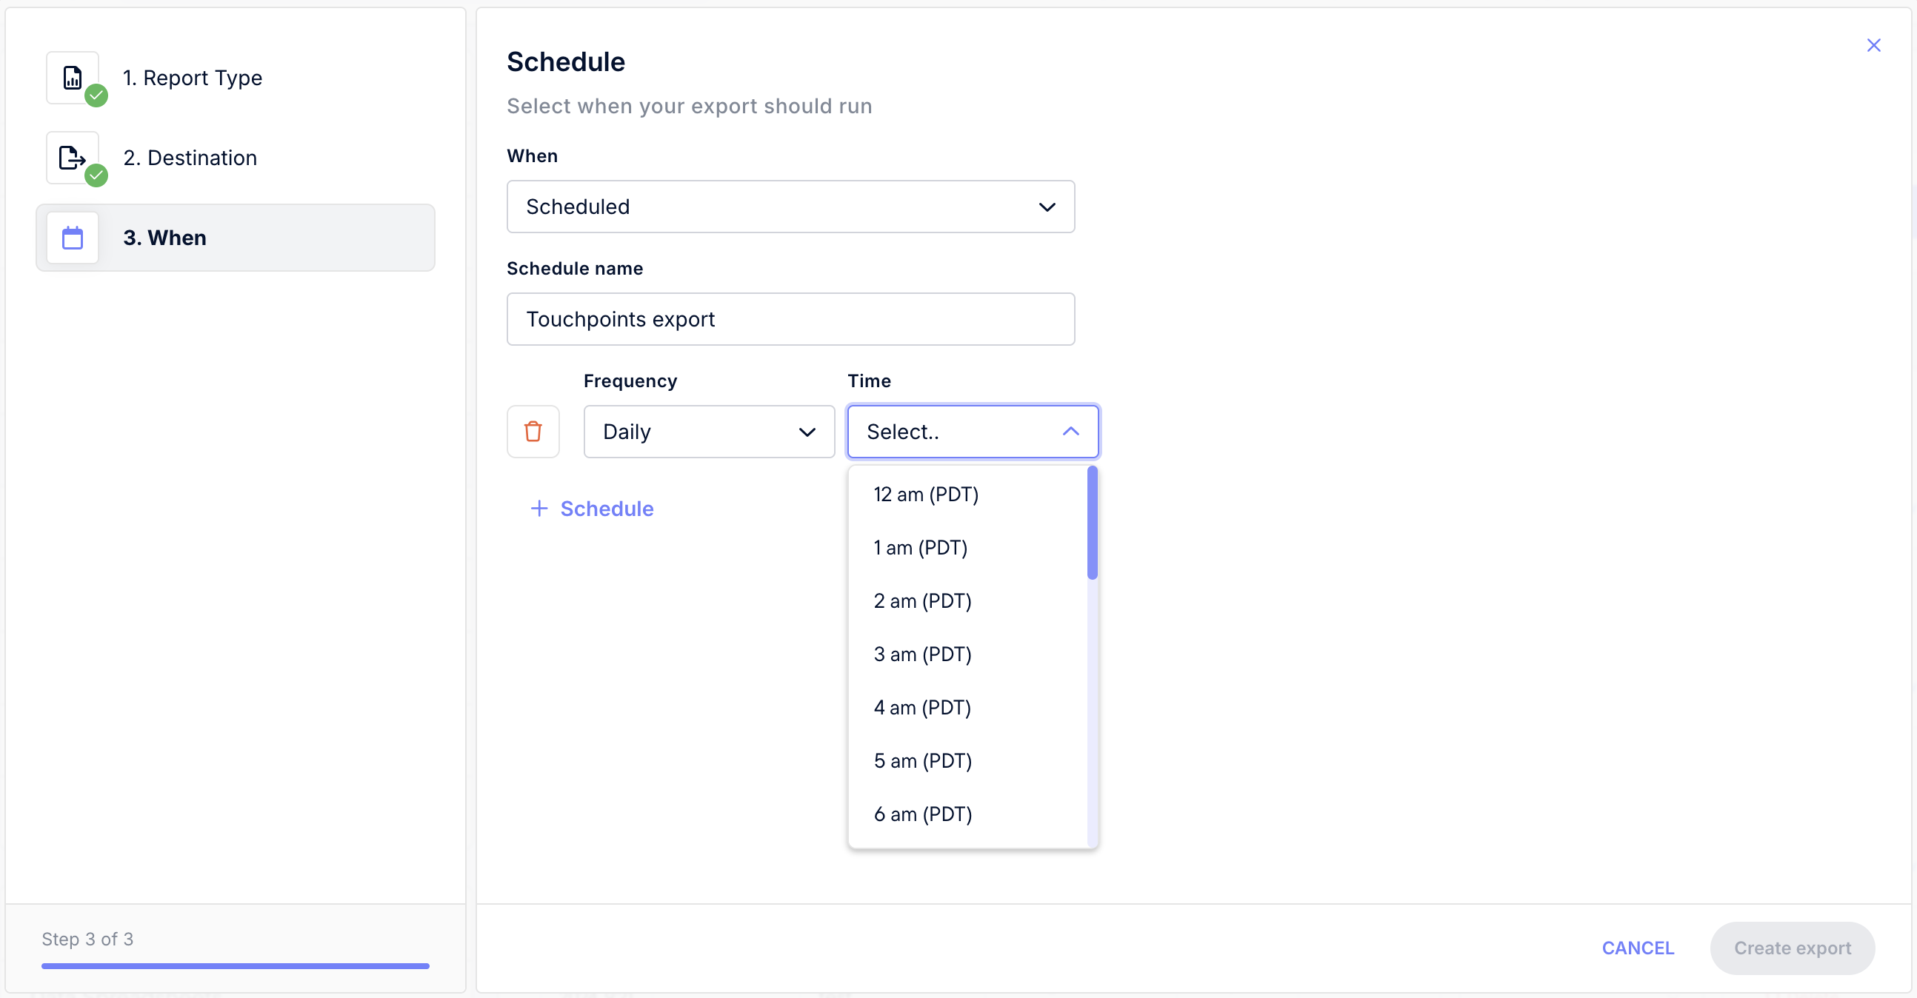Close the schedule dialog with X icon
1917x998 pixels.
tap(1873, 45)
